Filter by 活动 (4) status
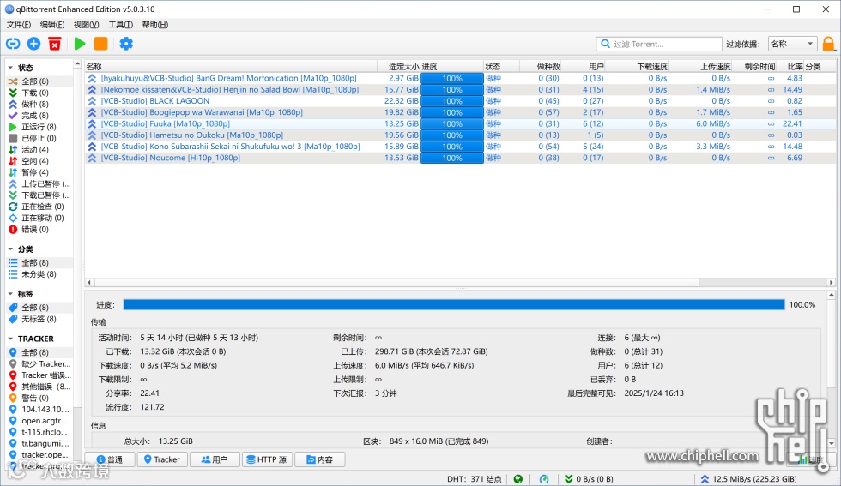Image resolution: width=841 pixels, height=486 pixels. click(x=29, y=149)
